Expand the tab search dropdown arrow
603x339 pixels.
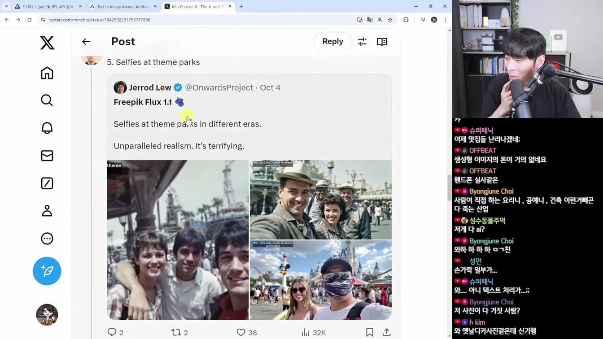click(6, 7)
